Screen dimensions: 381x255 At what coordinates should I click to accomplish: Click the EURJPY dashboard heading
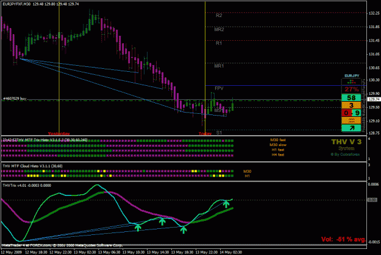(x=352, y=75)
